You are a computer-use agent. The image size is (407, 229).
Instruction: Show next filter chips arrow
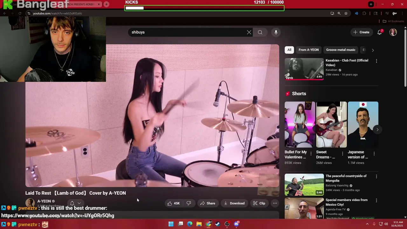point(373,50)
